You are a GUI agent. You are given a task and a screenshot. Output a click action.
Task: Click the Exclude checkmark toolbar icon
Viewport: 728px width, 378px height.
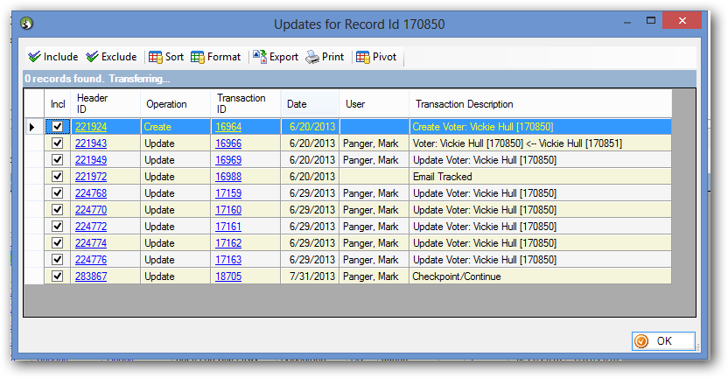[92, 57]
